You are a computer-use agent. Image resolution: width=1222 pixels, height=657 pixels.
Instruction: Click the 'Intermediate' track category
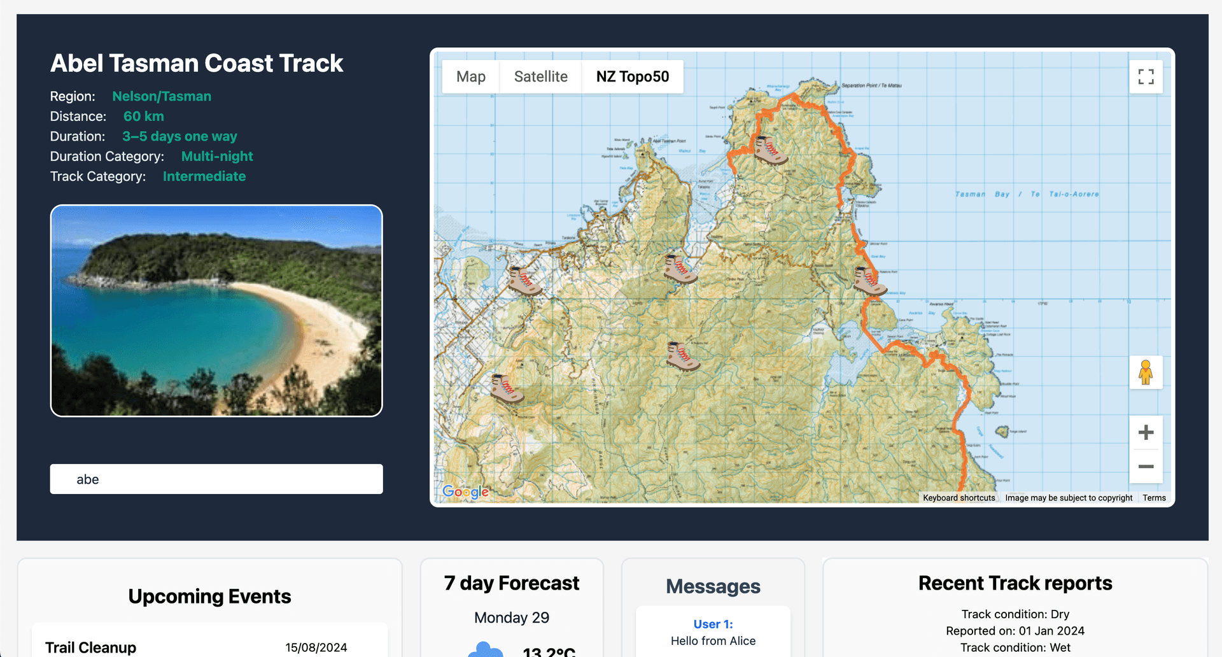(204, 176)
